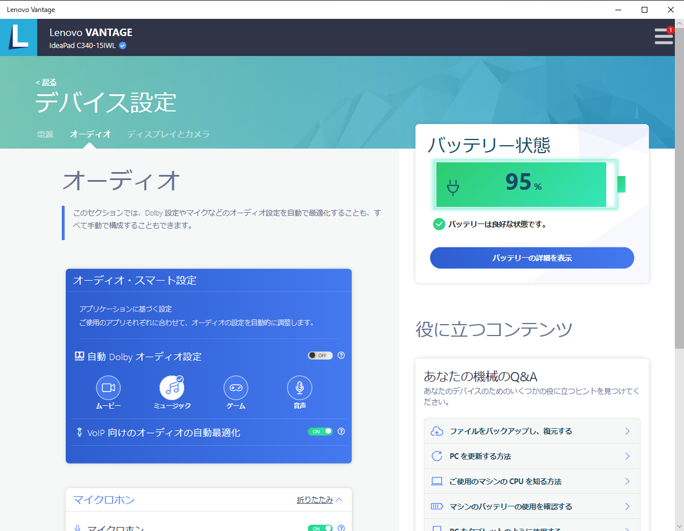Select the ゲーム Dolby mode icon

click(x=236, y=388)
